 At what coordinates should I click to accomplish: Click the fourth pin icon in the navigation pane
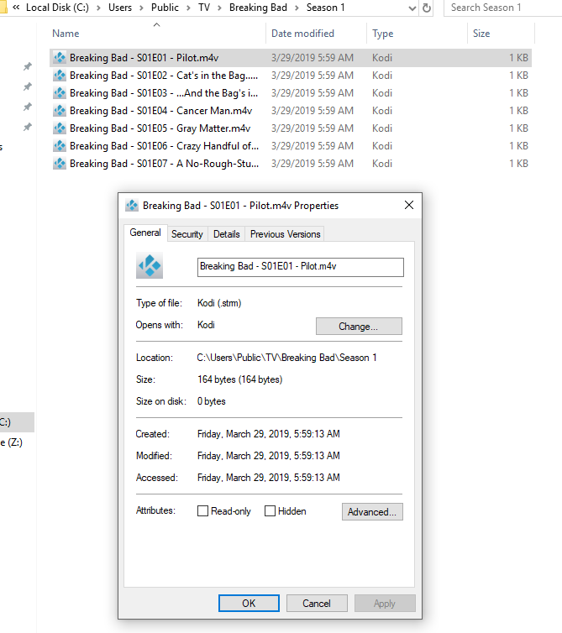click(x=28, y=127)
